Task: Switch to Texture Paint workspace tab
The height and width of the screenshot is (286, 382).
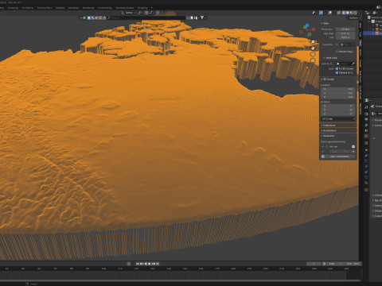Action: 45,8
